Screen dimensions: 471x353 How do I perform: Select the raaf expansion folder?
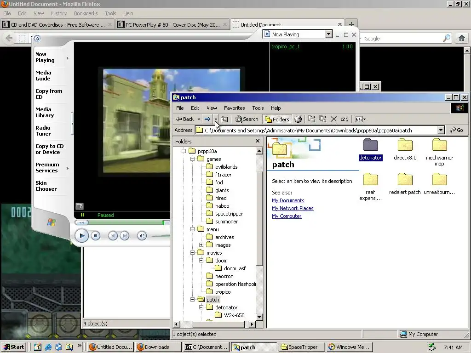pos(370,187)
